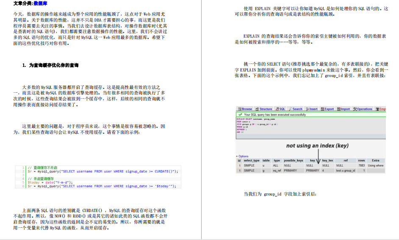Click the text '当我们为 group_id 字段加上索引后:'
The image size is (399, 240).
(x=280, y=194)
